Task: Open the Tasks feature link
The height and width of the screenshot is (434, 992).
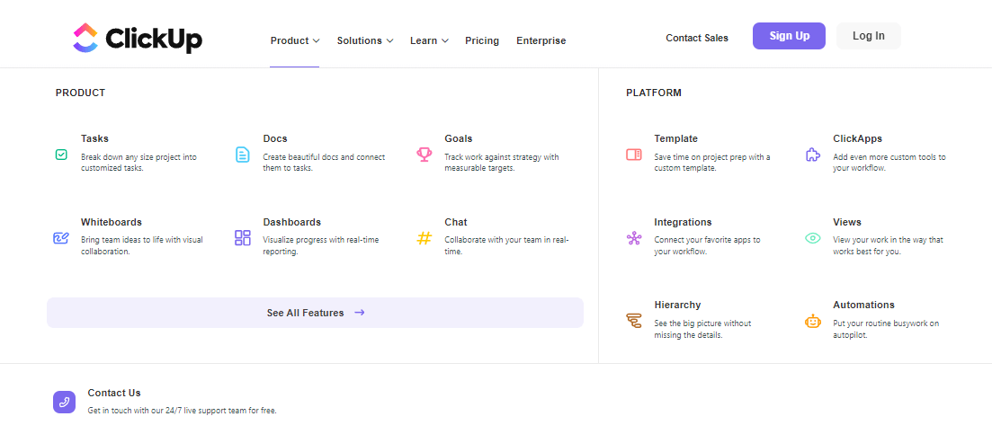Action: [x=95, y=138]
